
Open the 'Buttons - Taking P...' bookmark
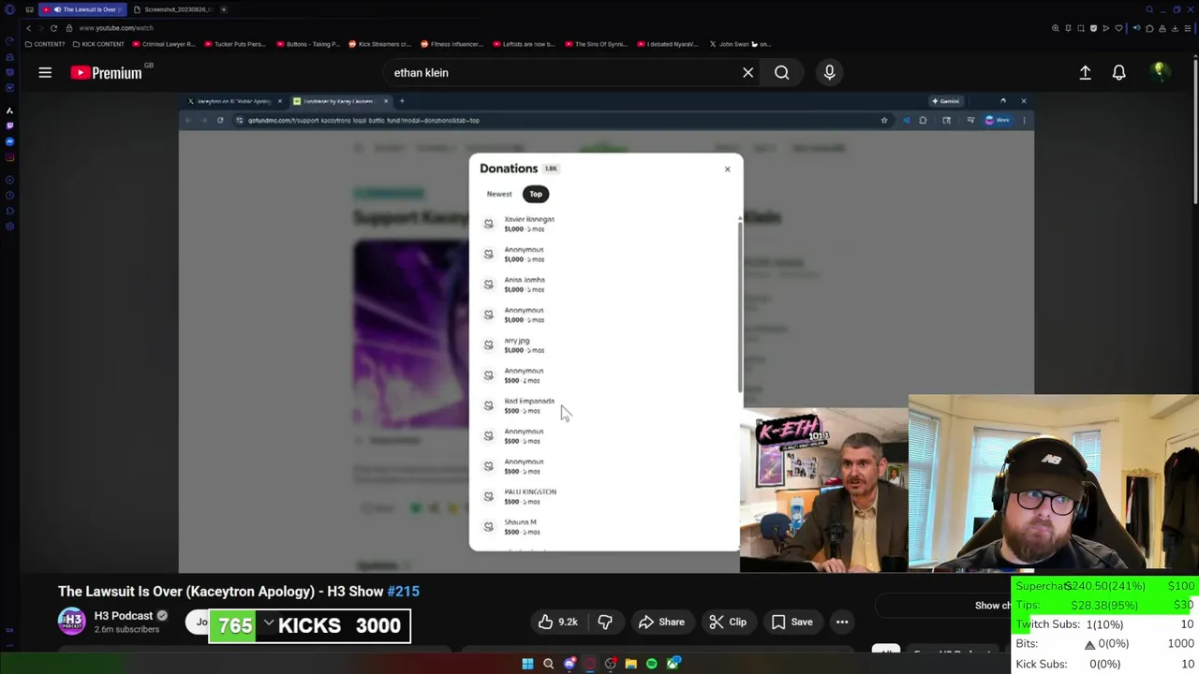pyautogui.click(x=306, y=44)
